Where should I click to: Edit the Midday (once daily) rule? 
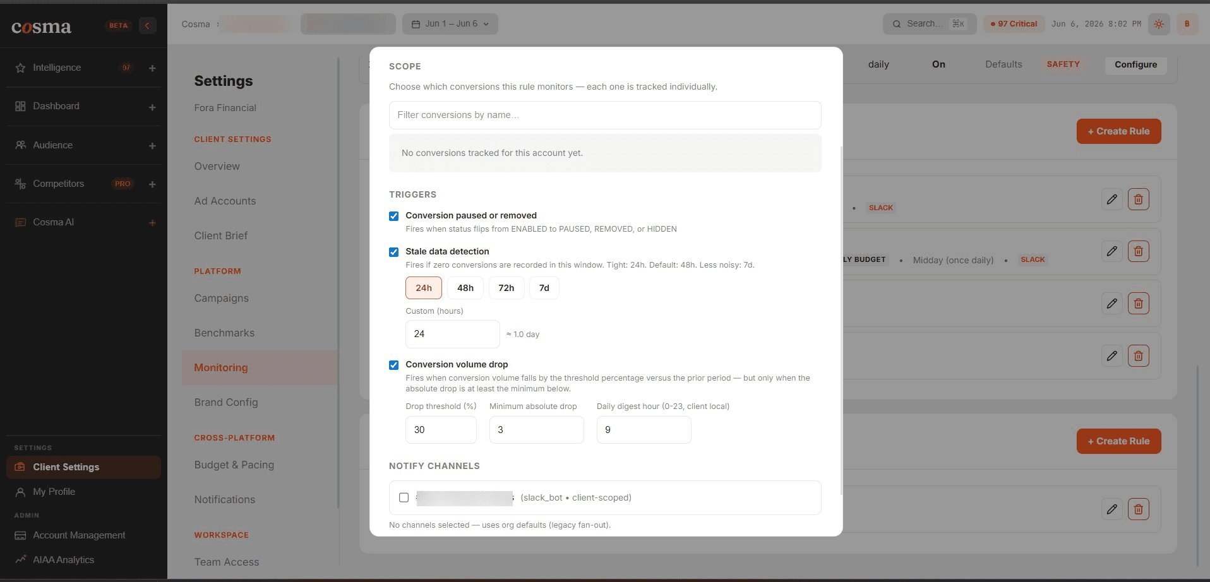click(x=1112, y=251)
